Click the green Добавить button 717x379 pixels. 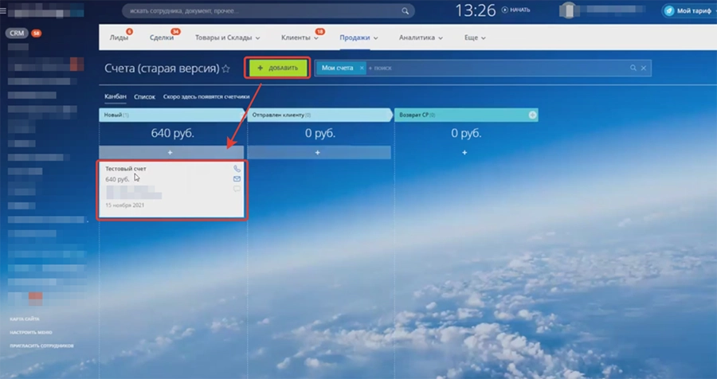click(x=277, y=68)
